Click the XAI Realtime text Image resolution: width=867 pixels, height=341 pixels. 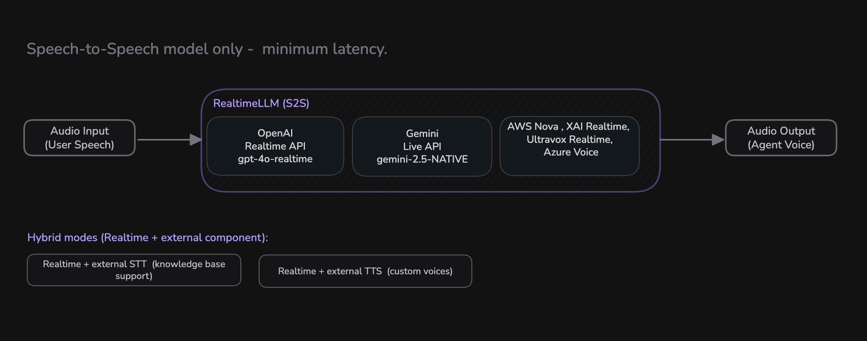click(x=597, y=127)
